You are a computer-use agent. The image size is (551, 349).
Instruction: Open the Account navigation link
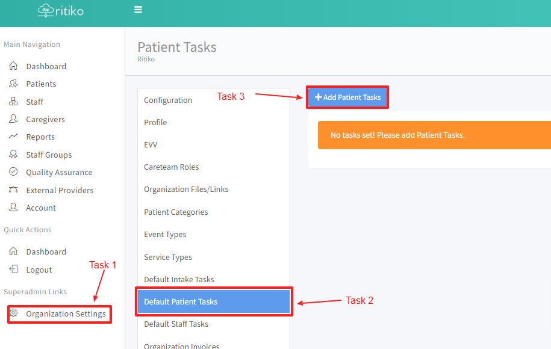click(x=41, y=208)
